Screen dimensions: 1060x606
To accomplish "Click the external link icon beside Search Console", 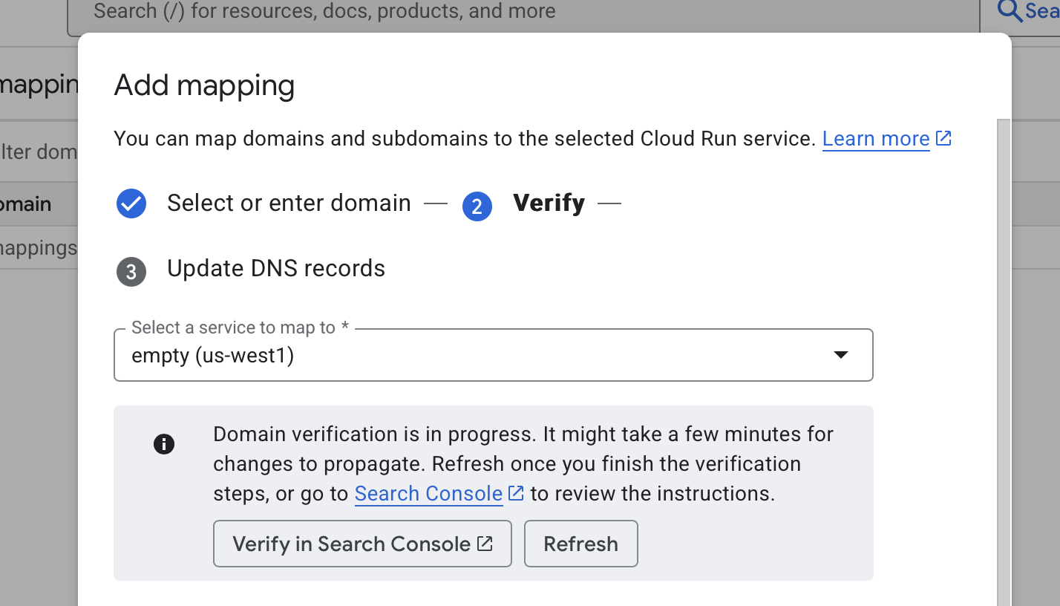I will tap(517, 492).
